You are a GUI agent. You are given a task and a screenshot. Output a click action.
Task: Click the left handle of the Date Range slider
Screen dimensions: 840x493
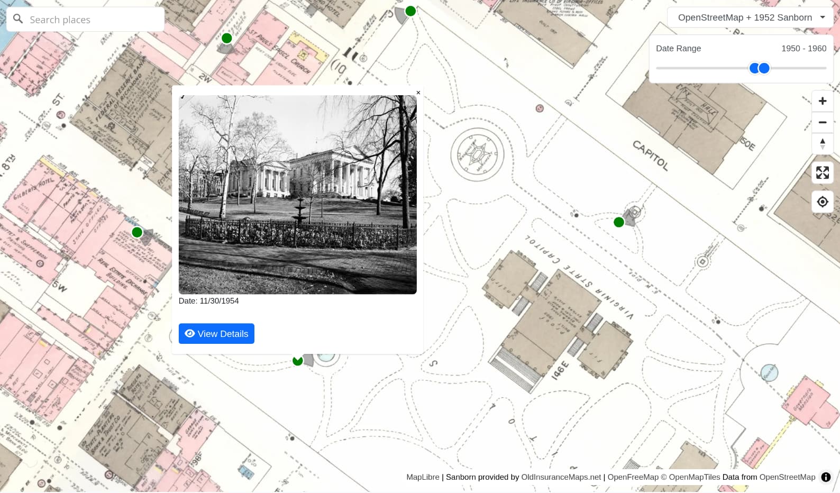tap(755, 68)
